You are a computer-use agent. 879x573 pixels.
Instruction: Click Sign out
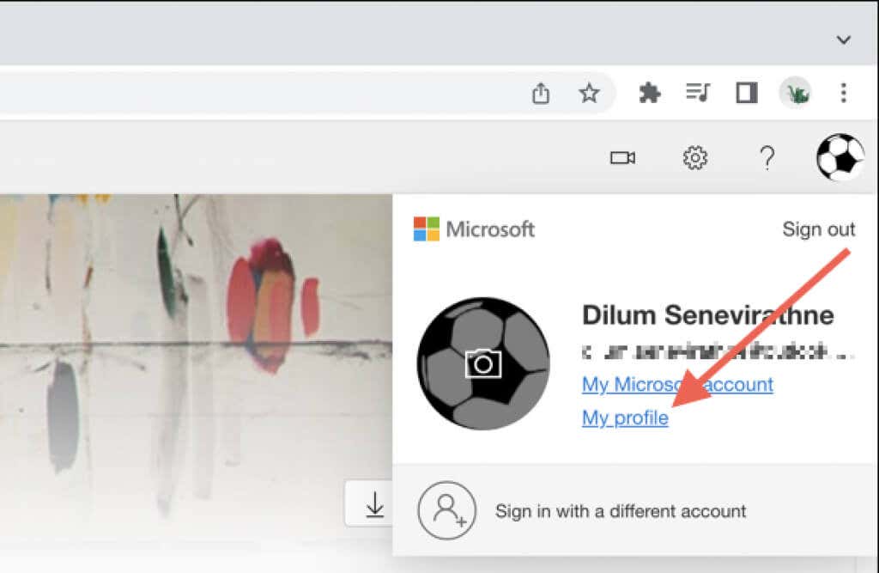[818, 229]
